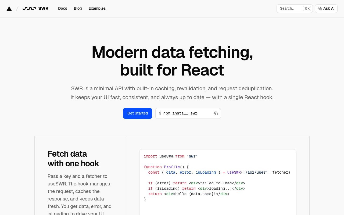Copy the npm install command via copy icon
This screenshot has width=344, height=215.
tap(216, 113)
